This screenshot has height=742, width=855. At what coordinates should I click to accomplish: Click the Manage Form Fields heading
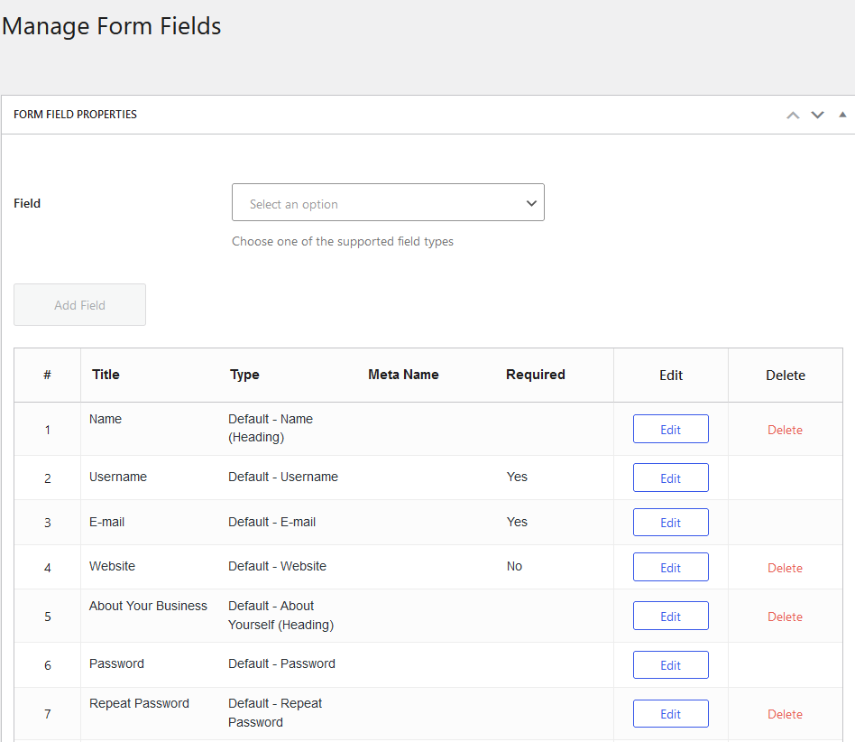click(111, 26)
